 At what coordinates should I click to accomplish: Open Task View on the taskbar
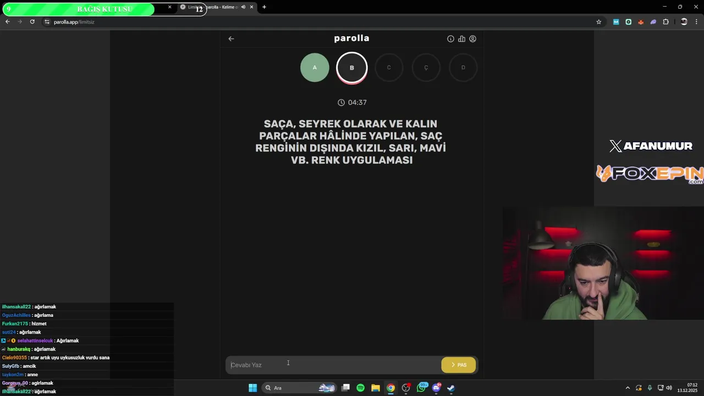[x=345, y=388]
